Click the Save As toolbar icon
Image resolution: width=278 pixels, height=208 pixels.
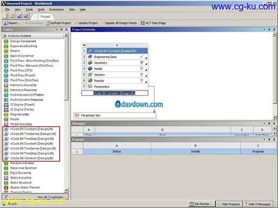(26, 16)
